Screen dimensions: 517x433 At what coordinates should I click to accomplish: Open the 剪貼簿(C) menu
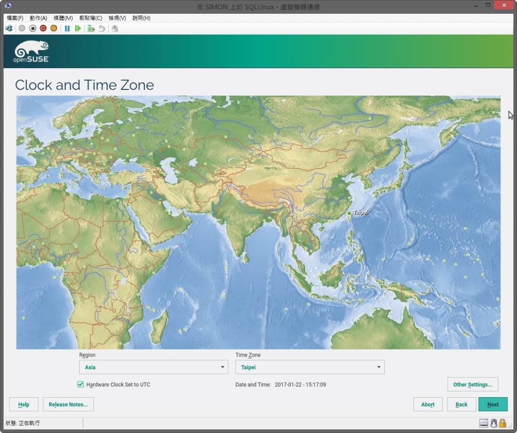(x=91, y=18)
